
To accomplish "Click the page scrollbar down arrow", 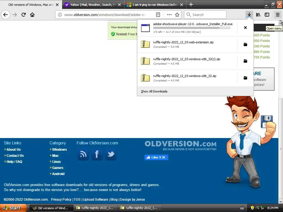I will pyautogui.click(x=281, y=201).
